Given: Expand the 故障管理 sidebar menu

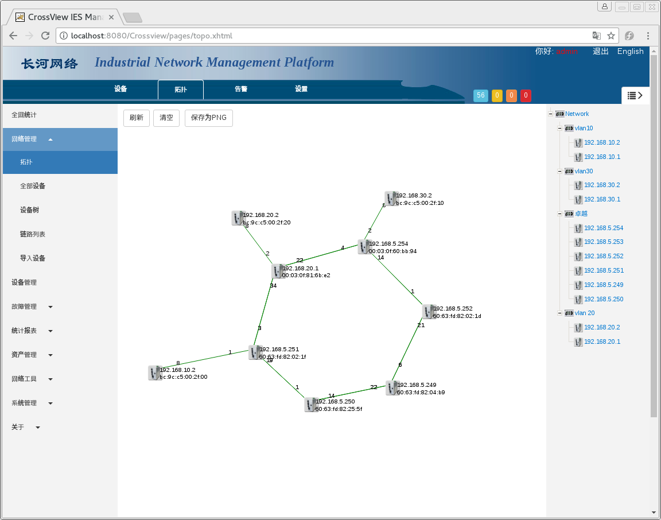Looking at the screenshot, I should click(x=32, y=306).
